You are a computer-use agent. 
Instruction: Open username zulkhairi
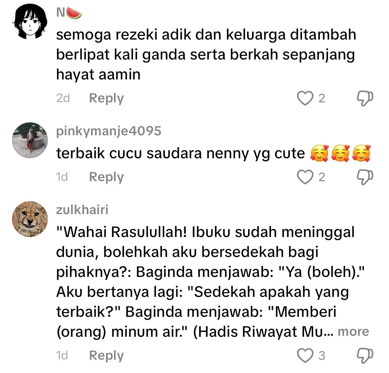82,210
